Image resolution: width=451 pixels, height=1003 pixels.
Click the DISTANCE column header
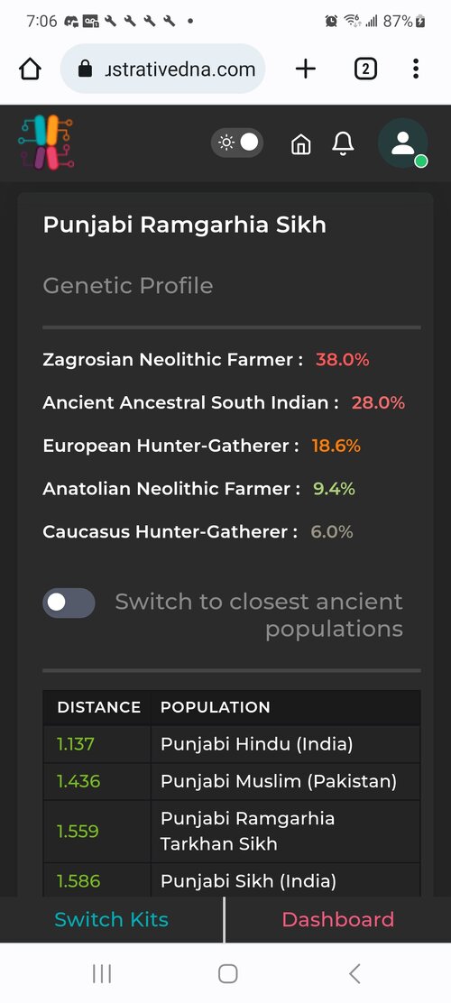point(98,707)
